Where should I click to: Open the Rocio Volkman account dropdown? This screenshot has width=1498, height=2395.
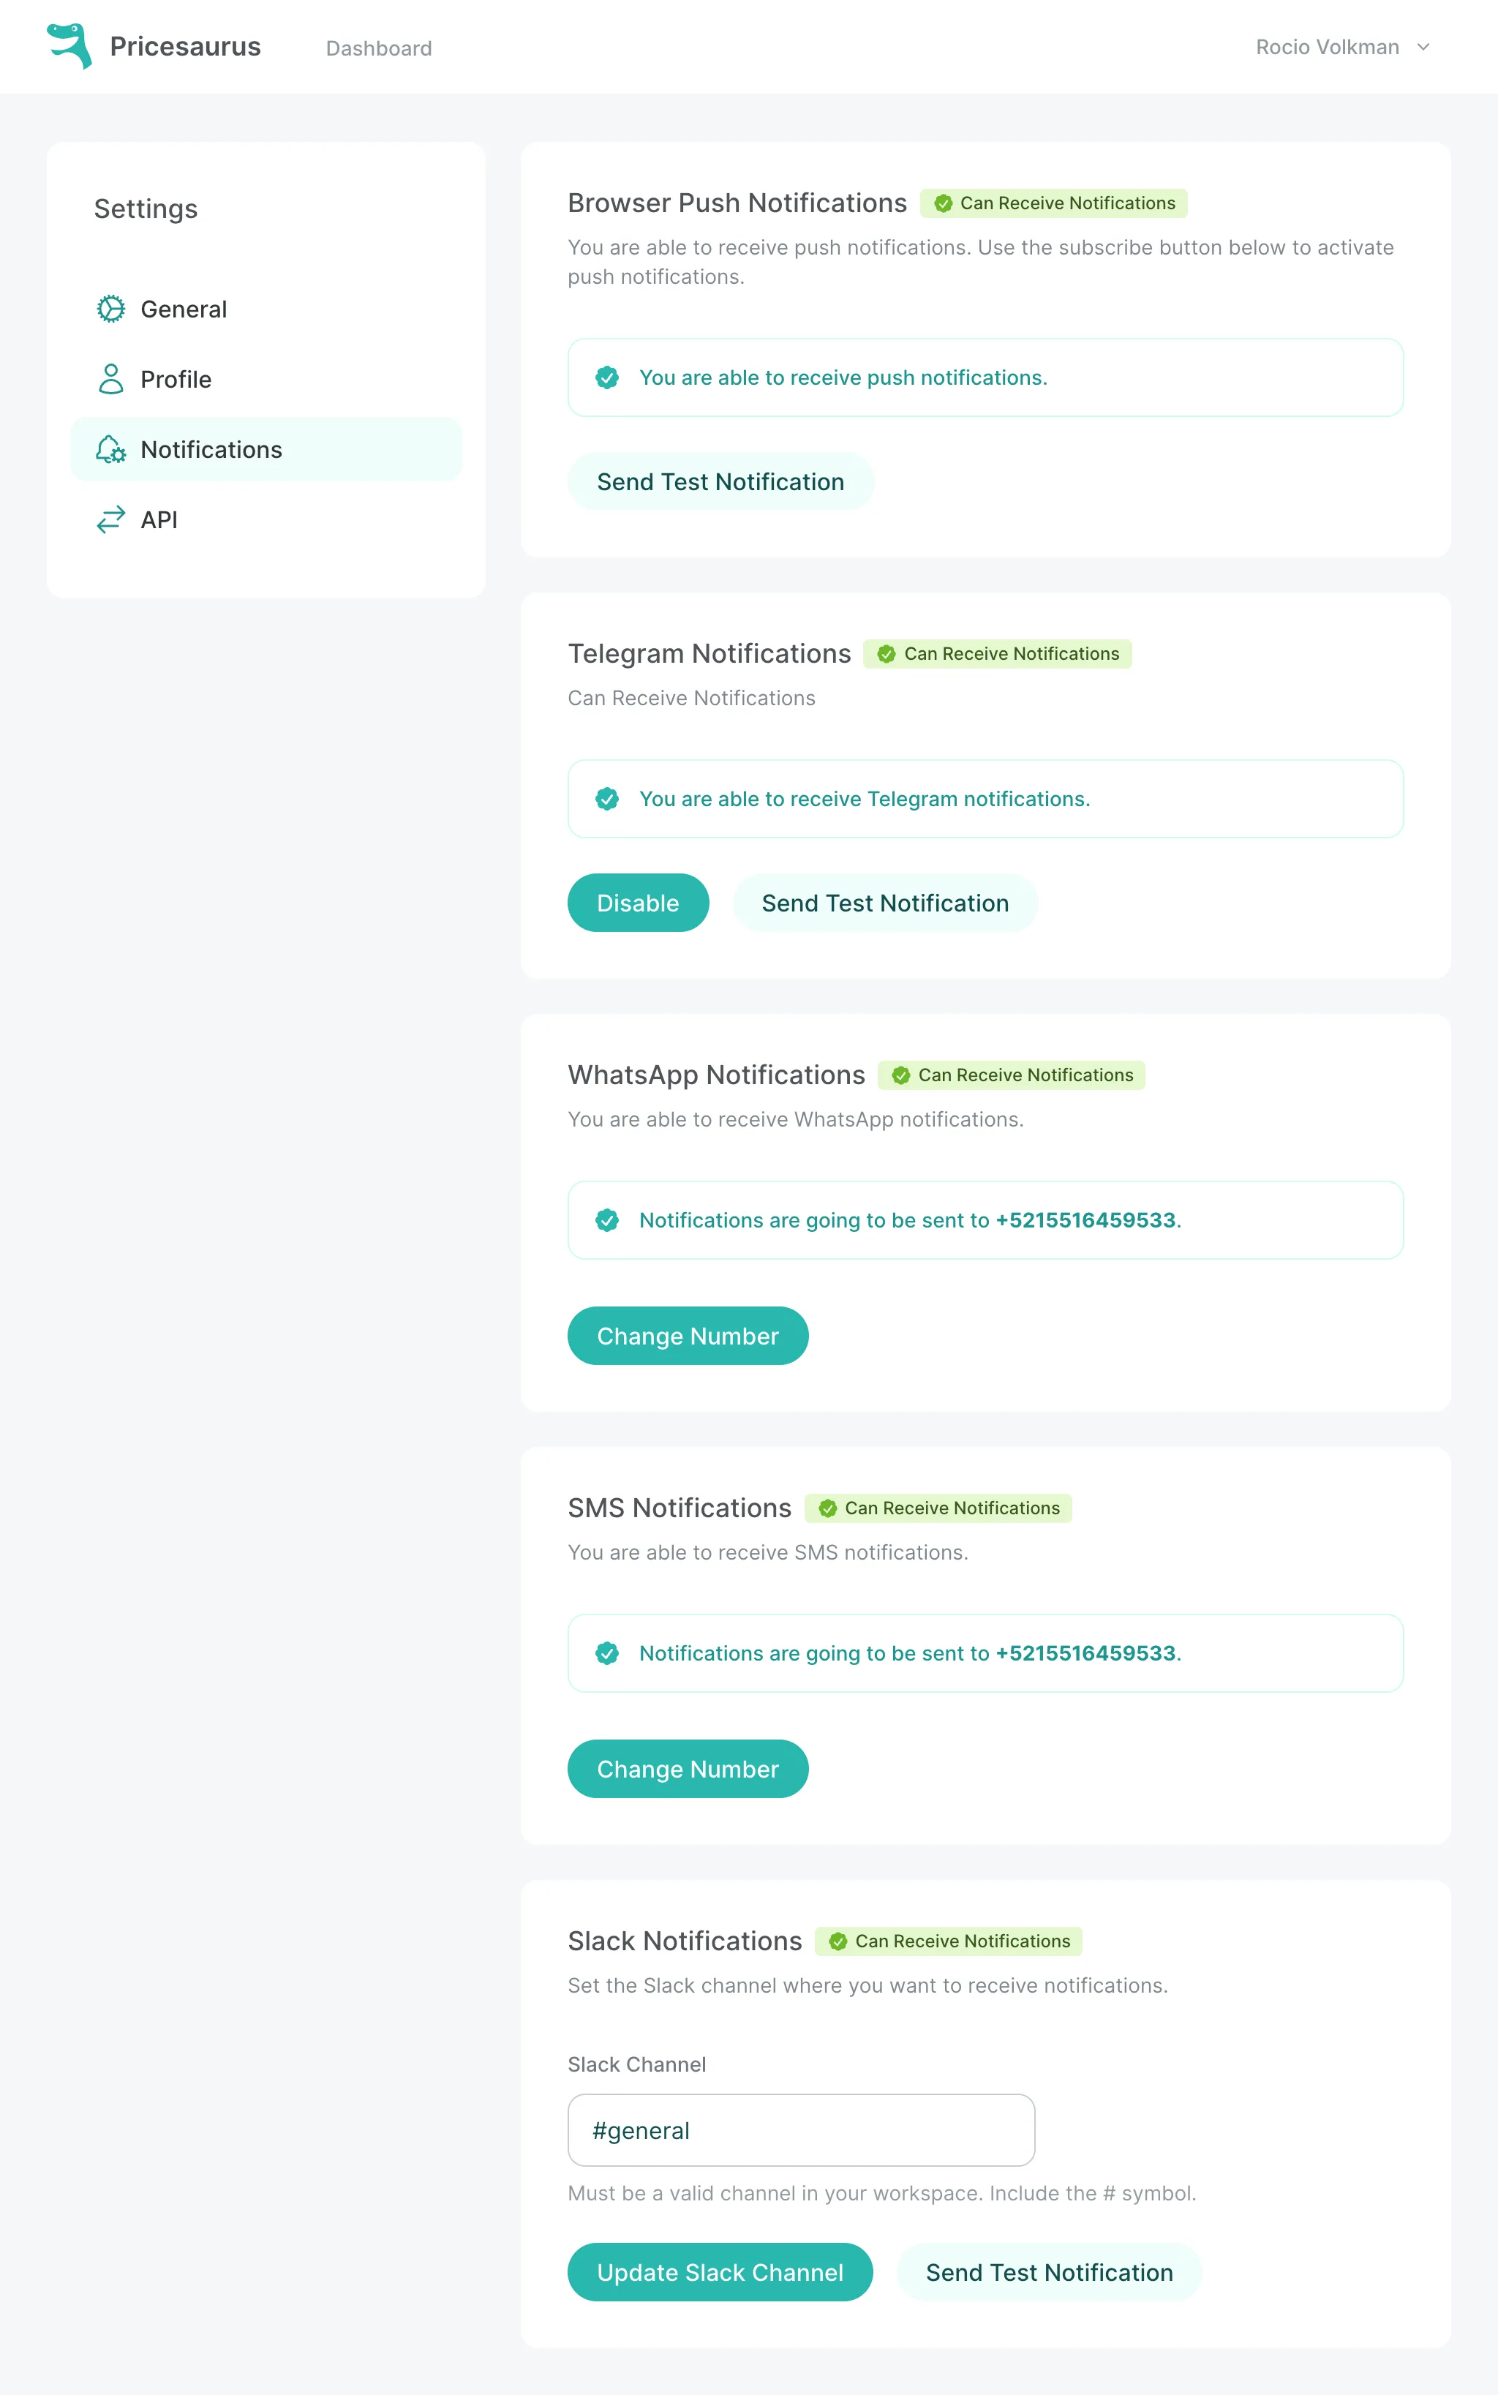pos(1328,48)
